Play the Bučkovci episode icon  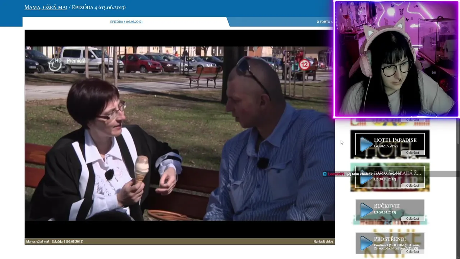(x=366, y=210)
